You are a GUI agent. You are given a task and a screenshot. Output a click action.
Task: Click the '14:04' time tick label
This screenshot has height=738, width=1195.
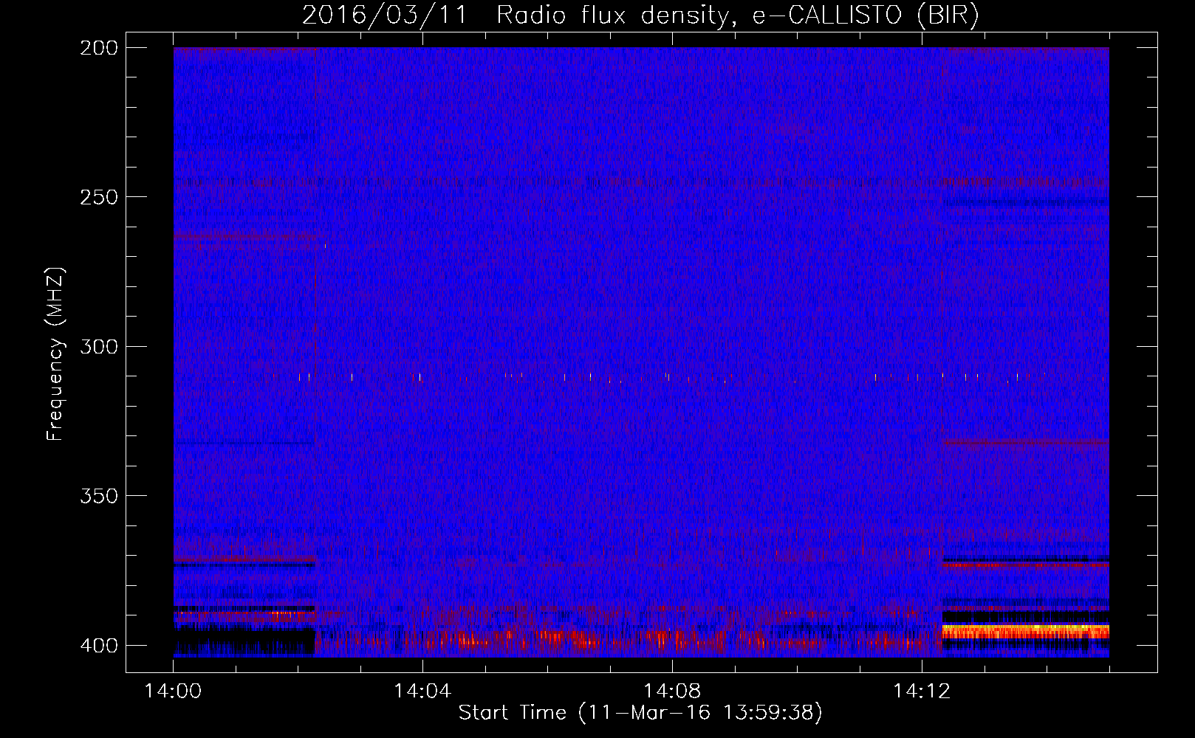(x=422, y=691)
